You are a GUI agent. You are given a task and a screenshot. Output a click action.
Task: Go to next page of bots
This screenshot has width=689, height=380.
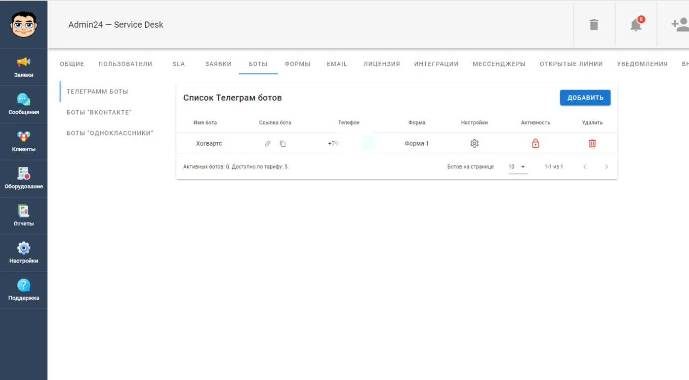[x=607, y=167]
